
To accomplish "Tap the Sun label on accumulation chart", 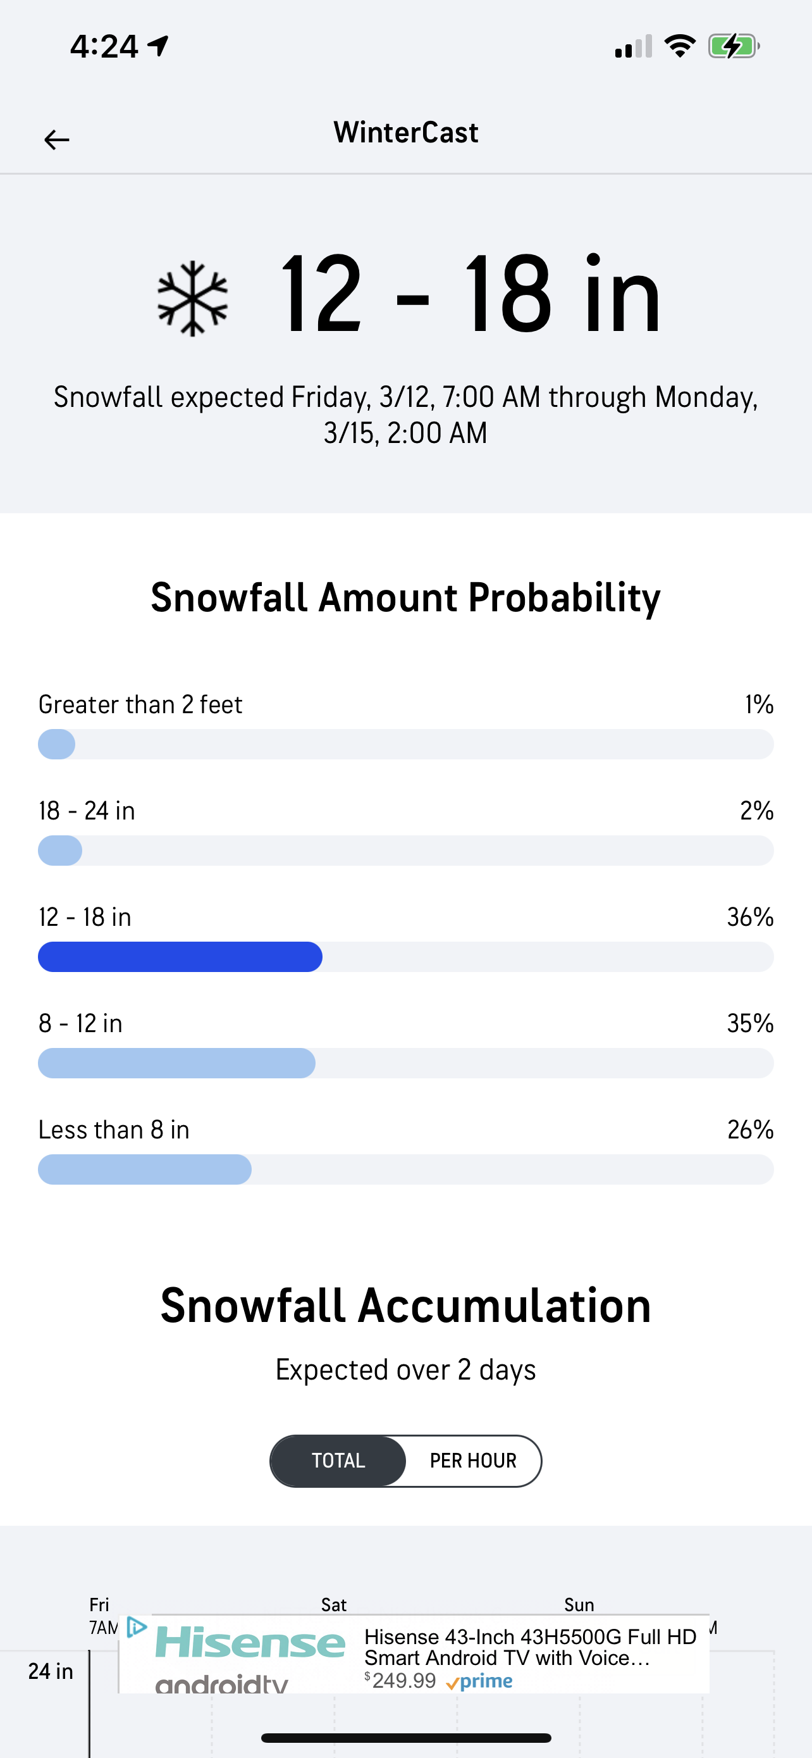I will click(579, 1604).
